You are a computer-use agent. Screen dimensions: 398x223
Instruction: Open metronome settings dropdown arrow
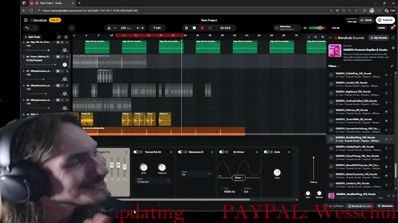pos(115,28)
